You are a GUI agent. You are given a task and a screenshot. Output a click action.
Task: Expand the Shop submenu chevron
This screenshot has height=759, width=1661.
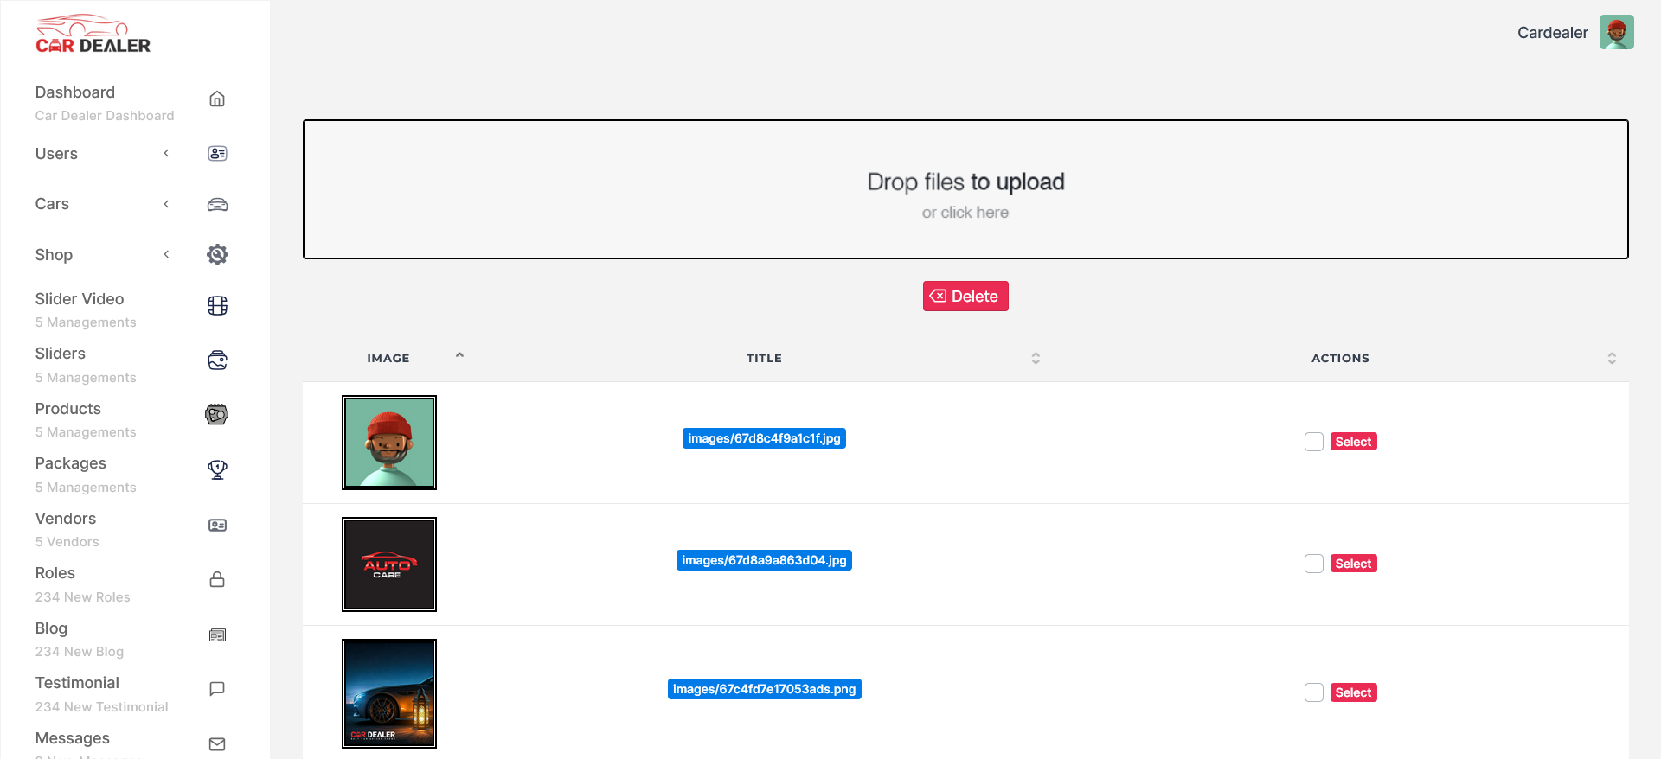[x=166, y=254]
